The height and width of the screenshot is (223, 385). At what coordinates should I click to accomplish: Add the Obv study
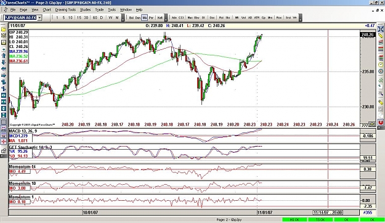click(x=197, y=18)
